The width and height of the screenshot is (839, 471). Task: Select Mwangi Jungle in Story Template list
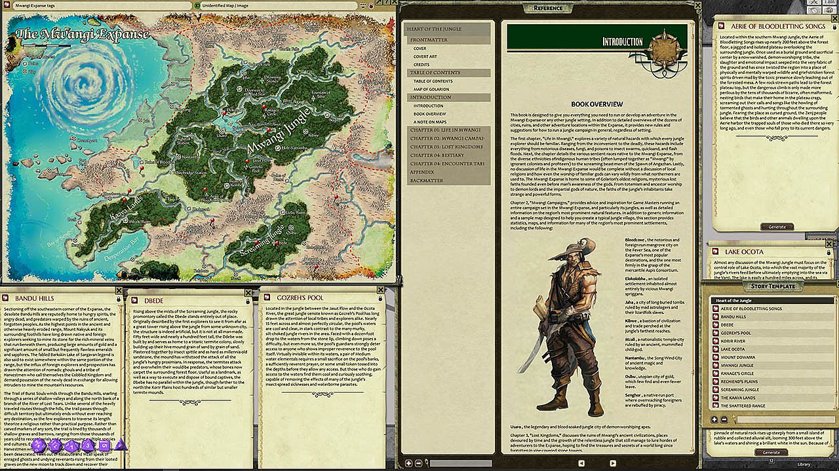pos(773,365)
